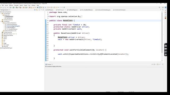The width and height of the screenshot is (170, 95).
Task: Open the Refactor menu
Action: click(x=11, y=5)
